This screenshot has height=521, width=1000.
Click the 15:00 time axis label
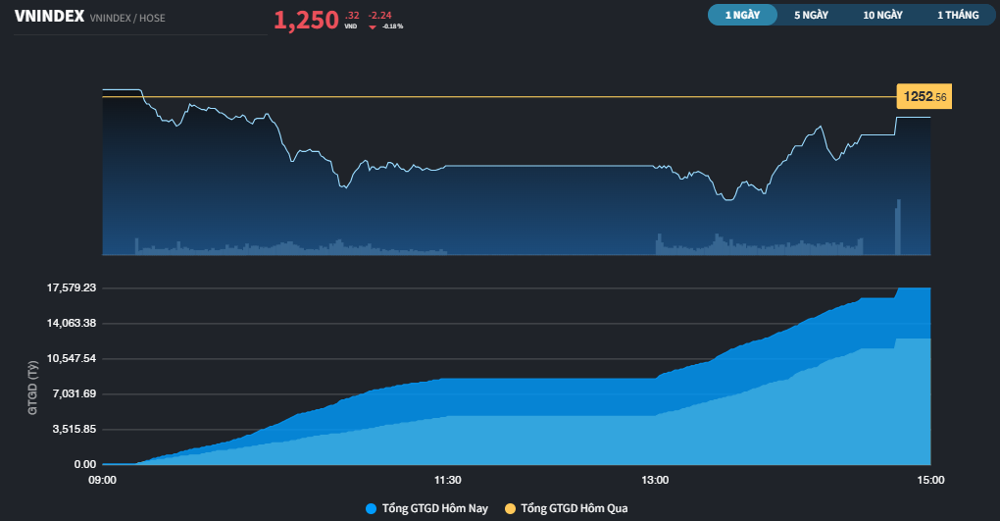[930, 480]
